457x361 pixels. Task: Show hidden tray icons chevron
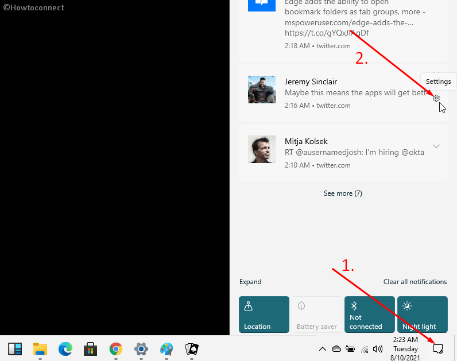[322, 349]
